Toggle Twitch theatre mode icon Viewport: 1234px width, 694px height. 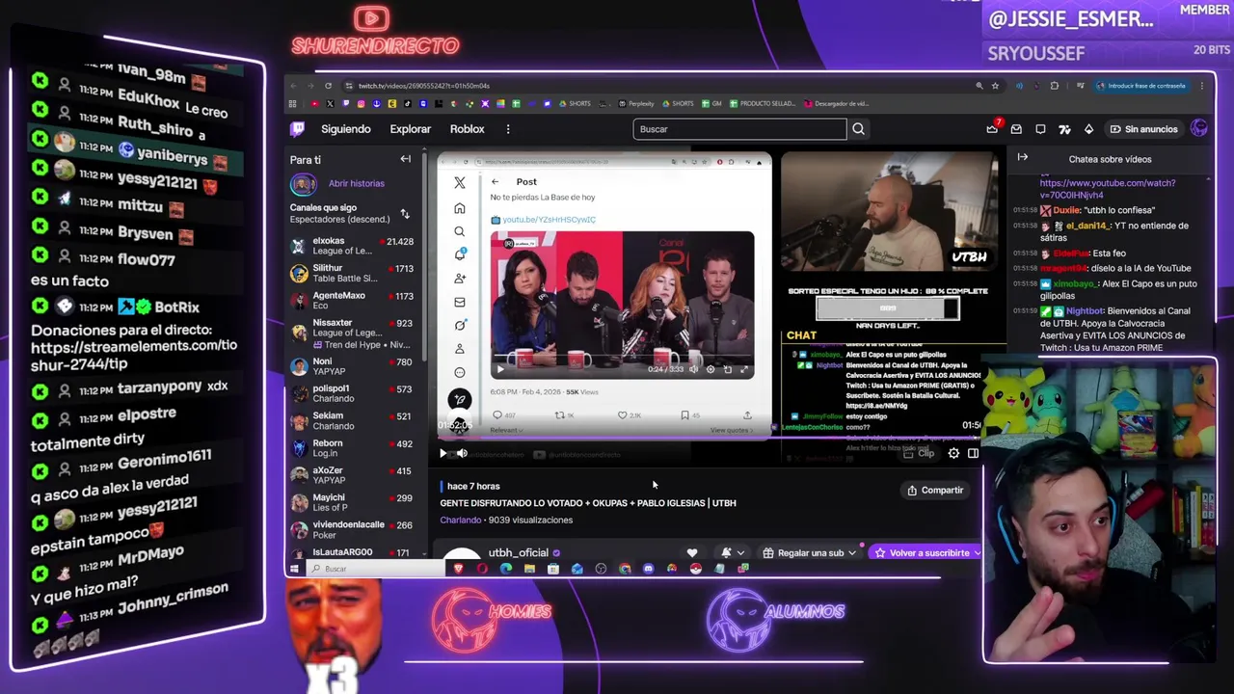[973, 453]
